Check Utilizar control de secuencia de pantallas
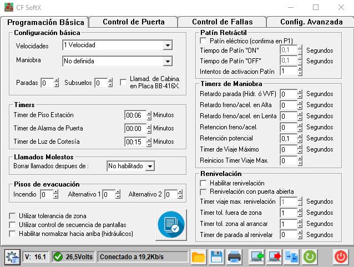Screen dimensions: 354x267 [x=12, y=225]
